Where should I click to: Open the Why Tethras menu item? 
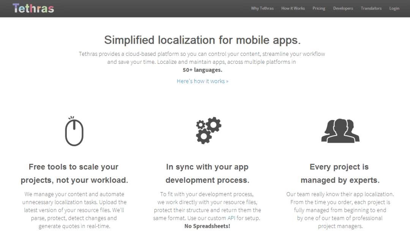262,8
